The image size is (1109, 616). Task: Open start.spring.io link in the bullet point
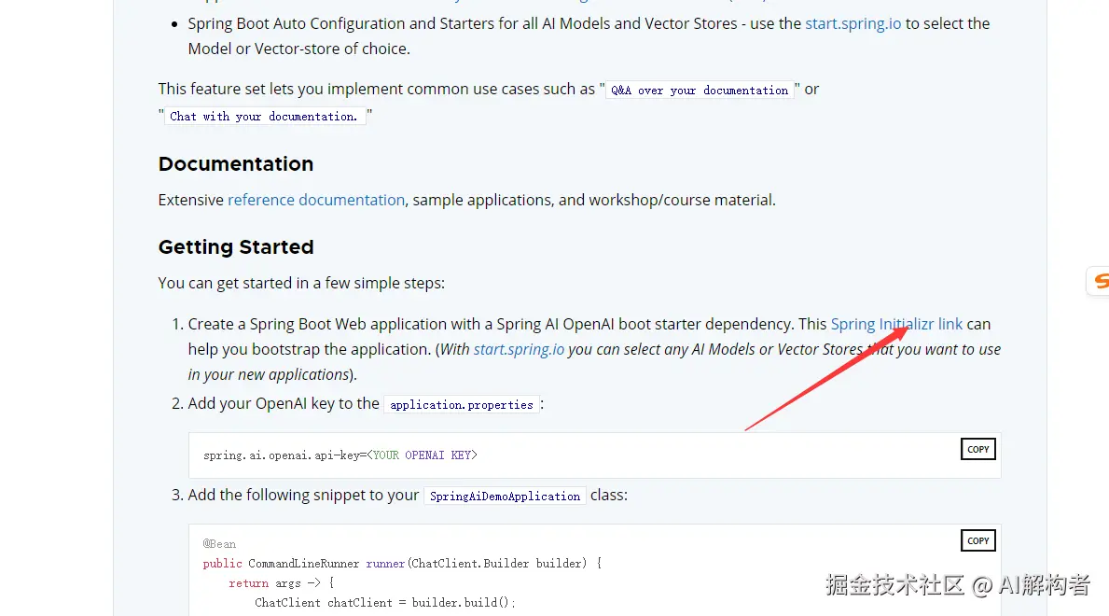pos(853,23)
